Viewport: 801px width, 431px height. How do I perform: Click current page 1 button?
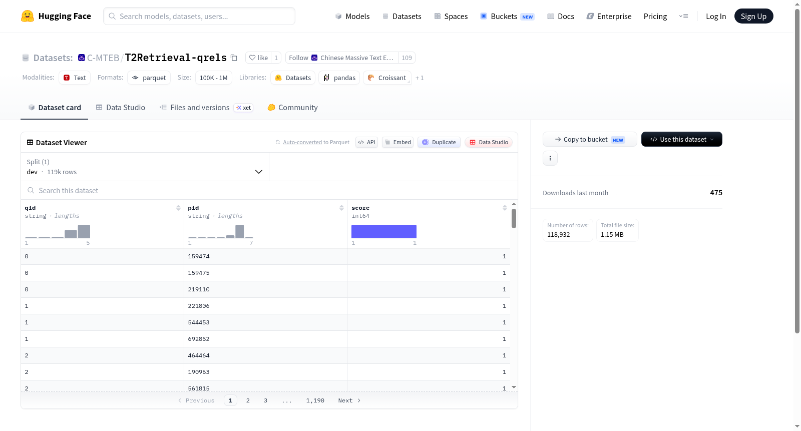[x=230, y=400]
